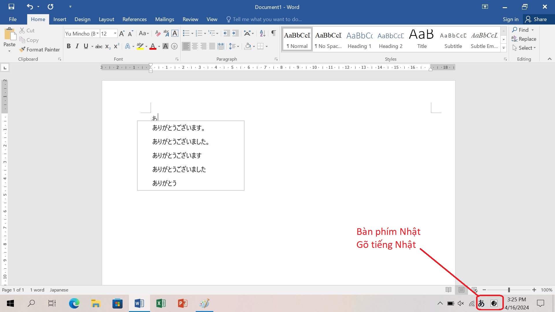The height and width of the screenshot is (312, 555).
Task: Click the Replace button
Action: click(524, 39)
